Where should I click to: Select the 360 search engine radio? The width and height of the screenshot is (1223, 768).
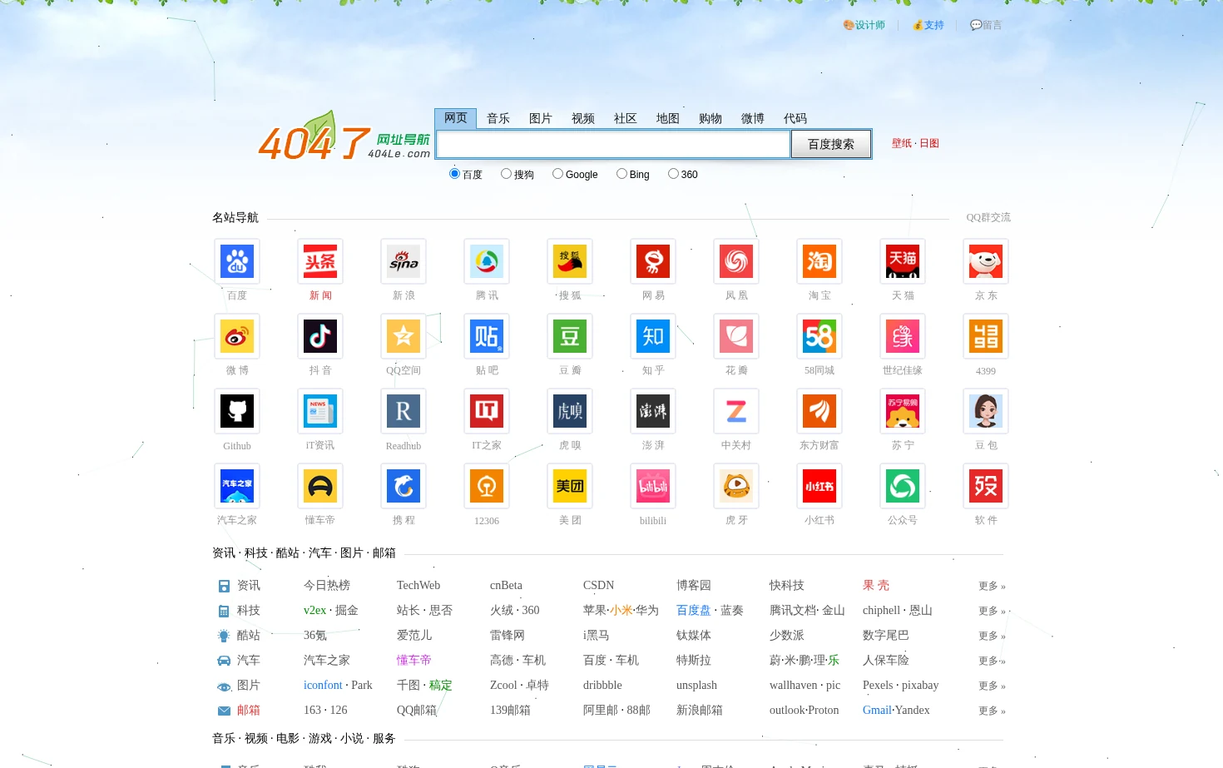click(673, 174)
